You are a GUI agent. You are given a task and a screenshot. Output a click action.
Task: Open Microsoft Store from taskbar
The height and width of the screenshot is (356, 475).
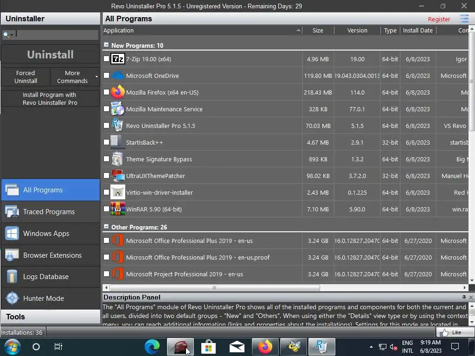208,347
